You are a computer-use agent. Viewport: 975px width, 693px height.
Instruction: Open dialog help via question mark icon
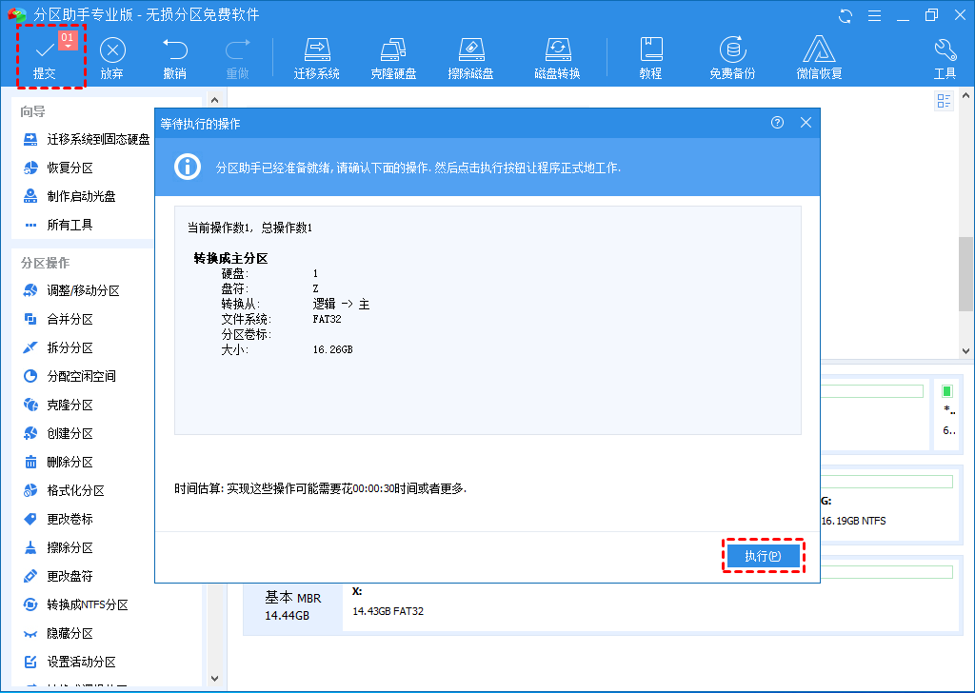coord(777,122)
